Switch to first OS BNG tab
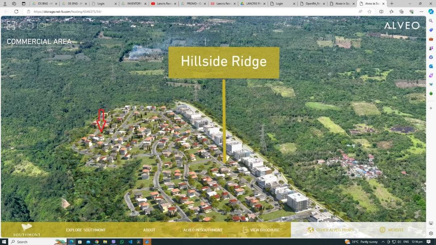The width and height of the screenshot is (436, 245). pos(44,4)
